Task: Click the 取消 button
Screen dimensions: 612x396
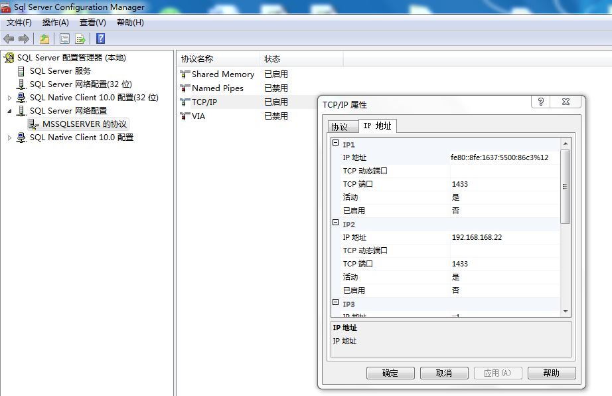Action: tap(444, 373)
